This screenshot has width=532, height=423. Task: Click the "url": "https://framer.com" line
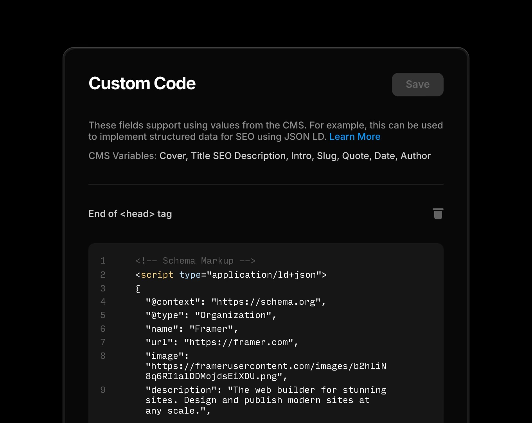tap(222, 342)
